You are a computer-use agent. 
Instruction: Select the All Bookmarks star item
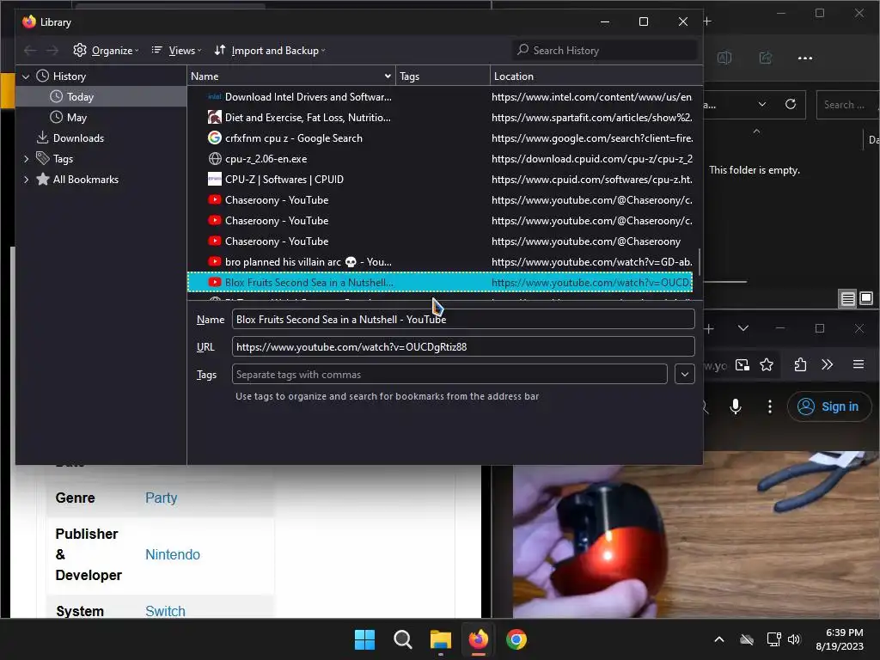pyautogui.click(x=77, y=180)
